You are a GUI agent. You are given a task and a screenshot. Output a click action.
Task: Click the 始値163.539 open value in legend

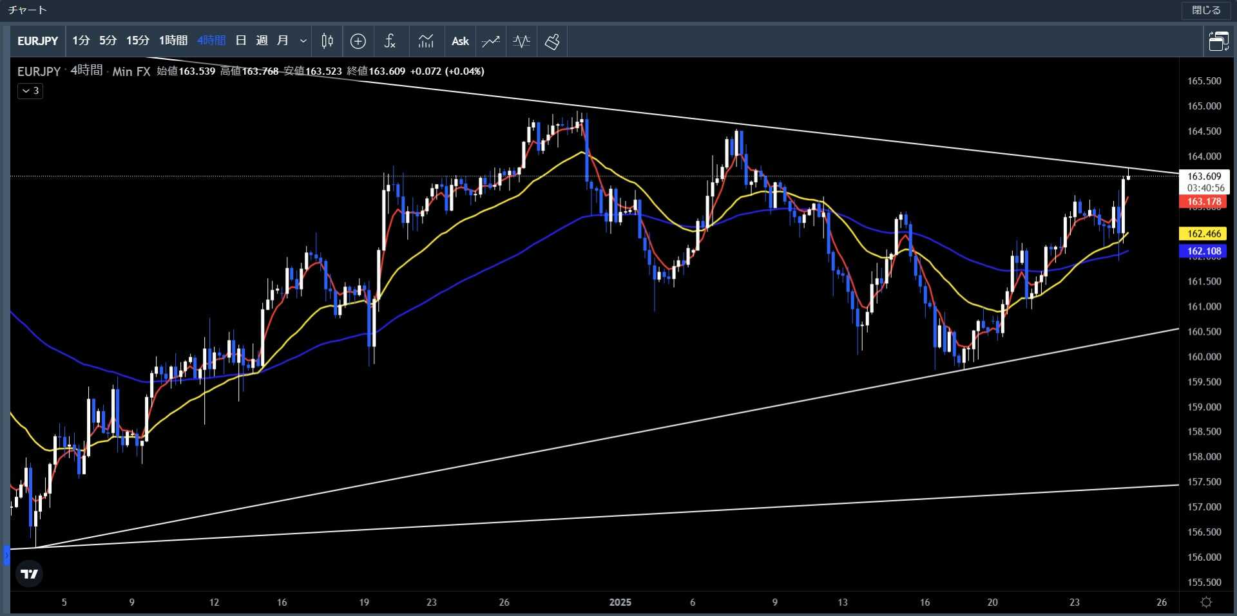tap(186, 71)
